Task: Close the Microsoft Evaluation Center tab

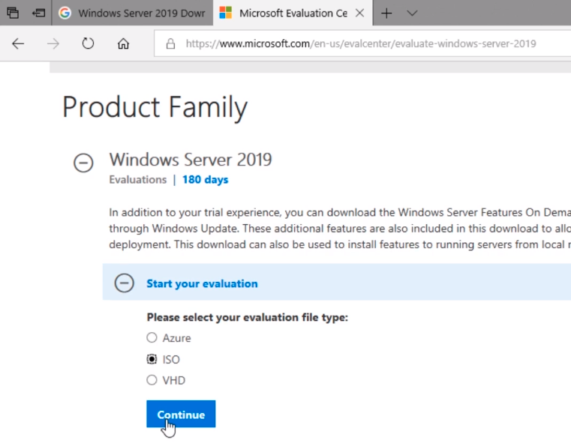Action: (x=359, y=13)
